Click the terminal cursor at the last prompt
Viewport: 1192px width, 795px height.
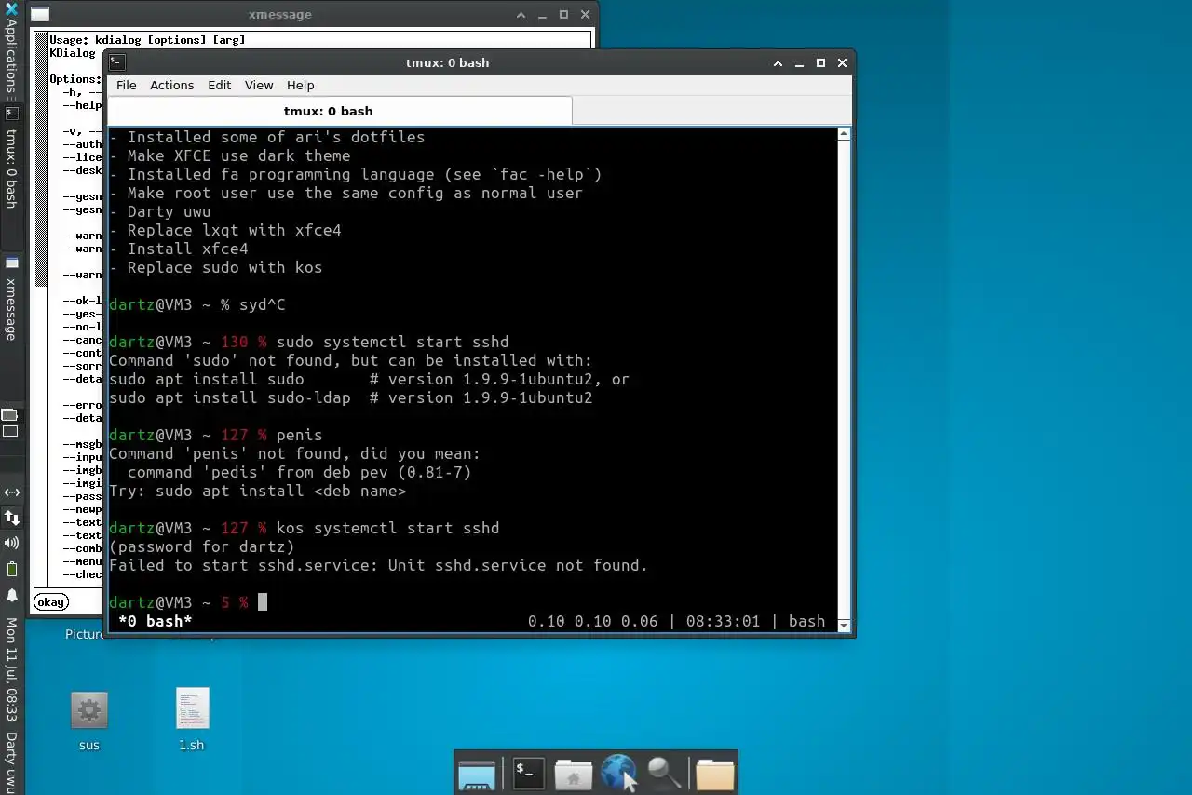[263, 602]
